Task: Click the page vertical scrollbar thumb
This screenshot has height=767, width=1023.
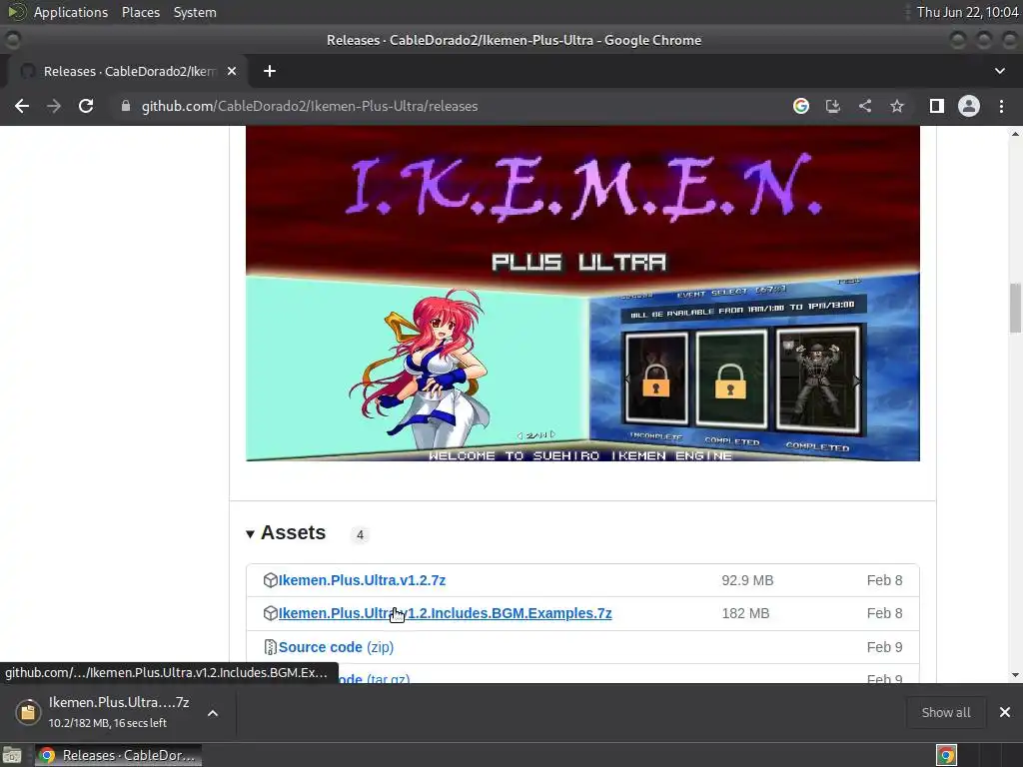Action: pos(1015,308)
